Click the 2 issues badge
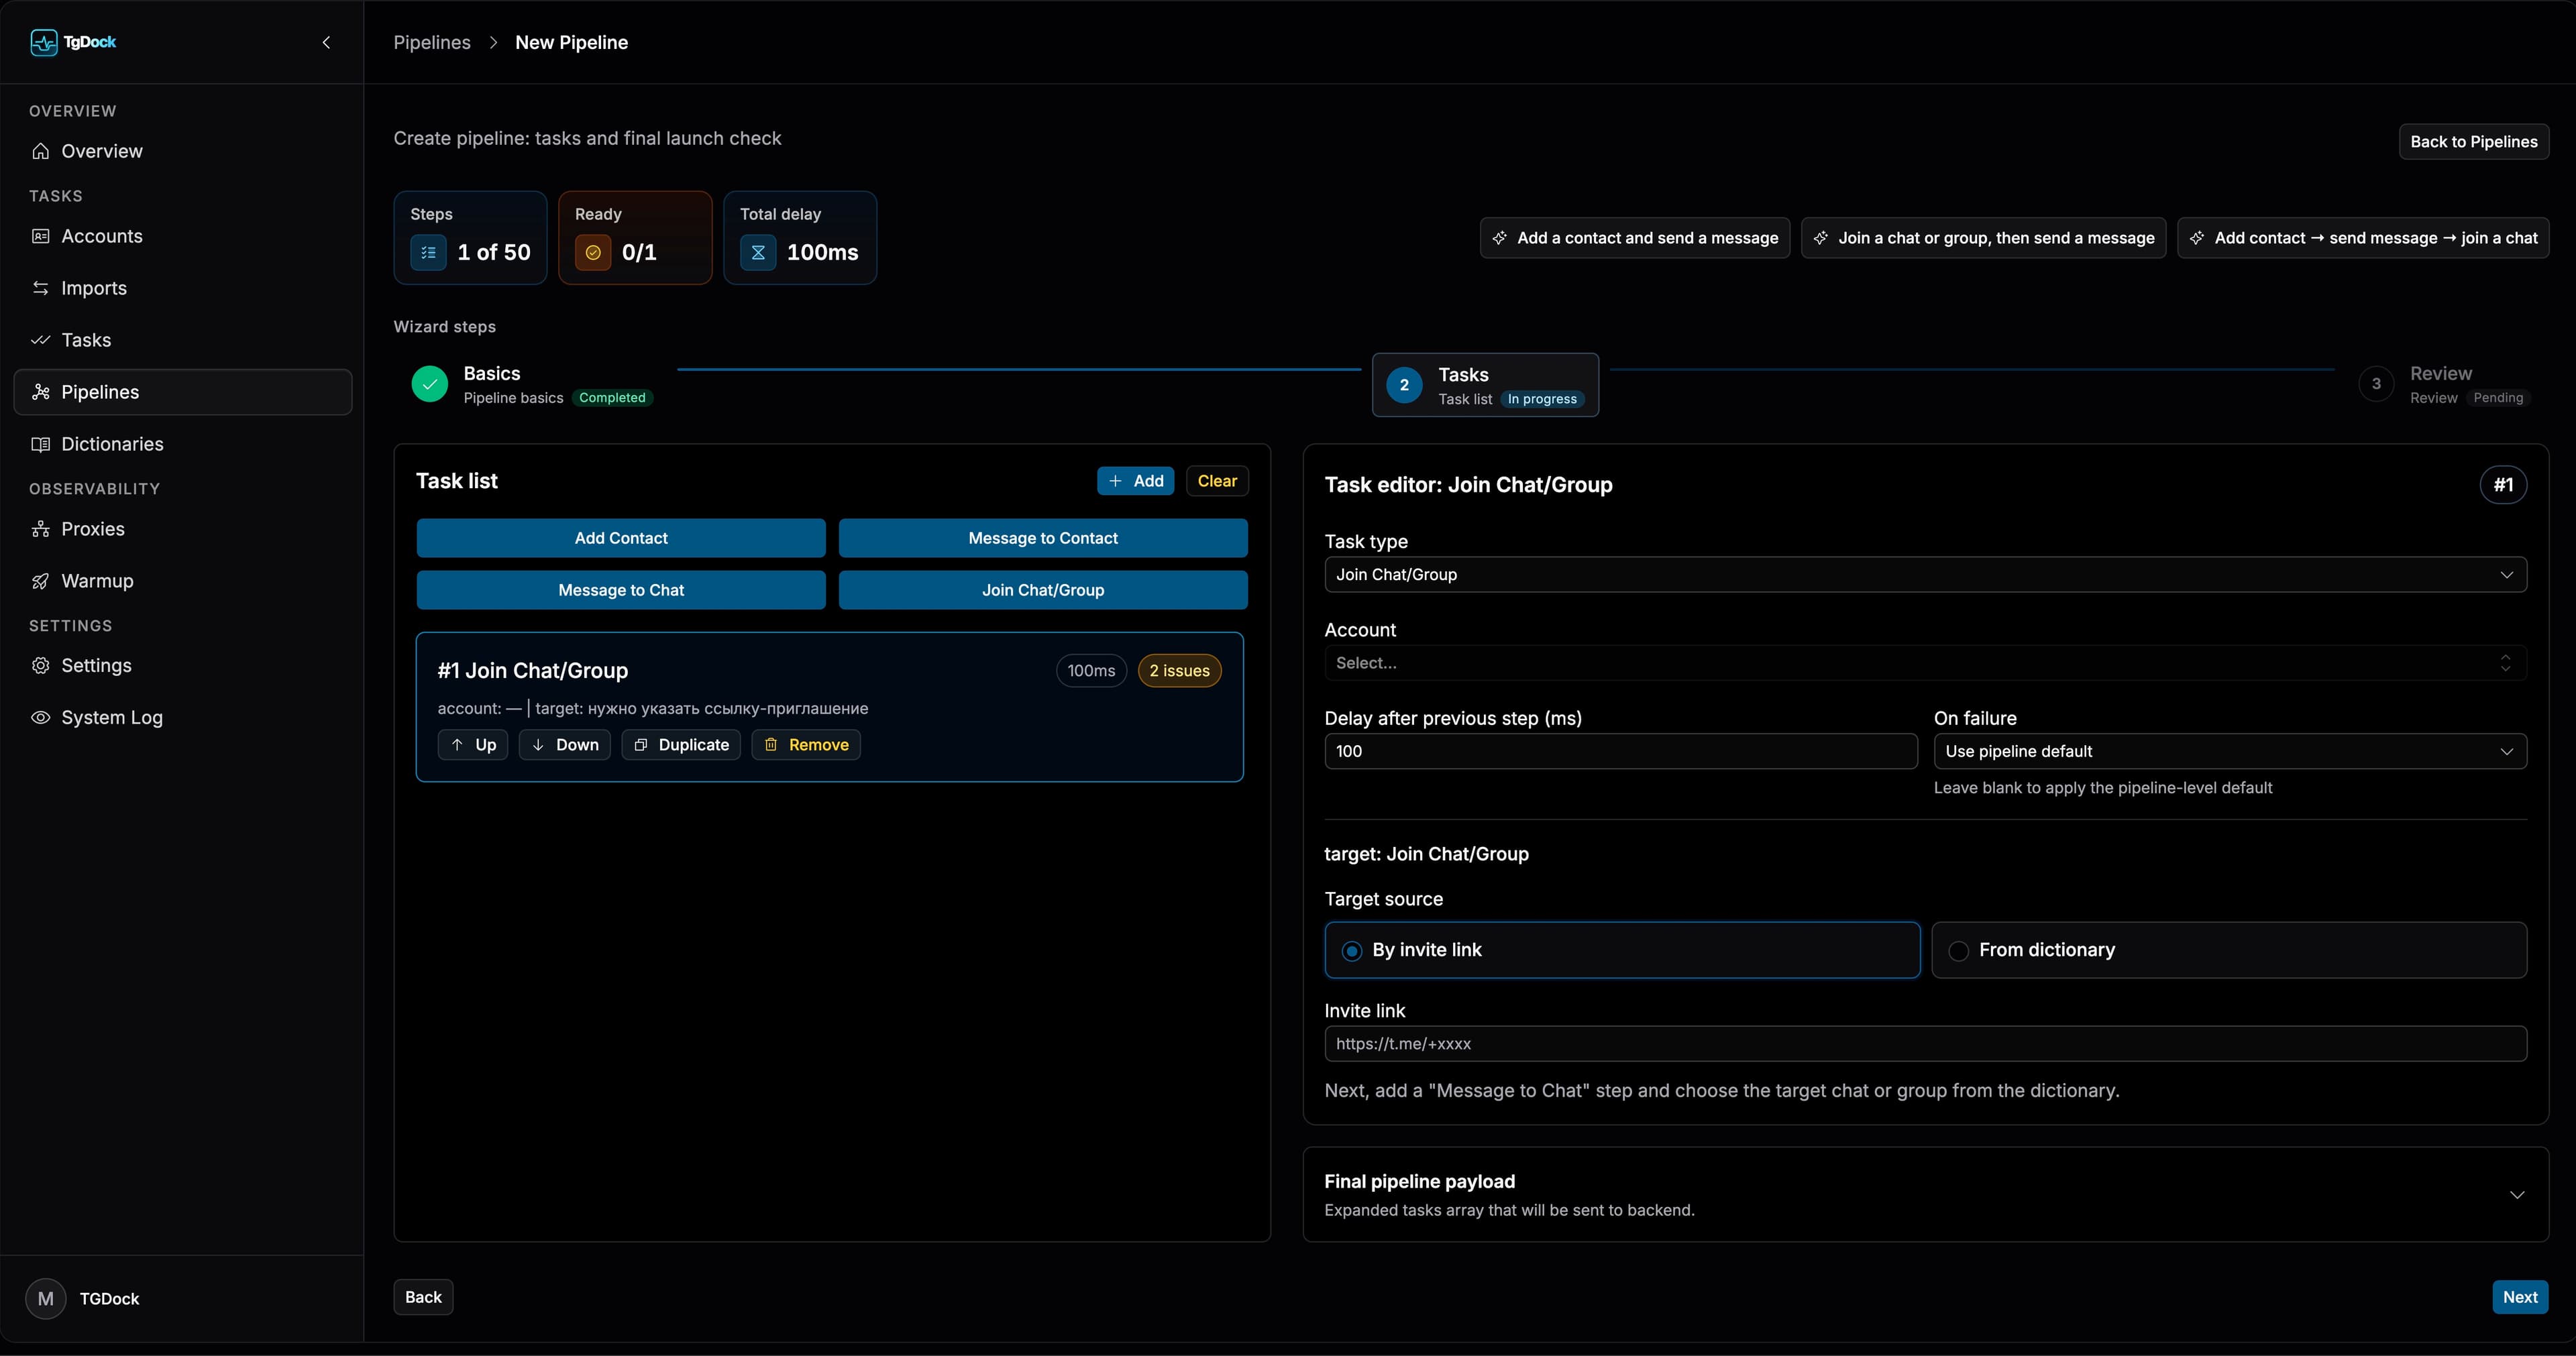2576x1356 pixels. 1180,671
